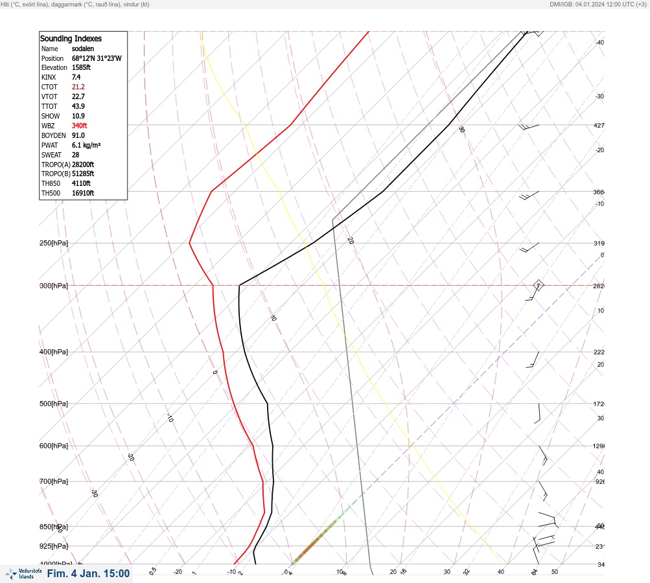Click the height value 222 at right edge
This screenshot has height=583, width=650.
(599, 352)
